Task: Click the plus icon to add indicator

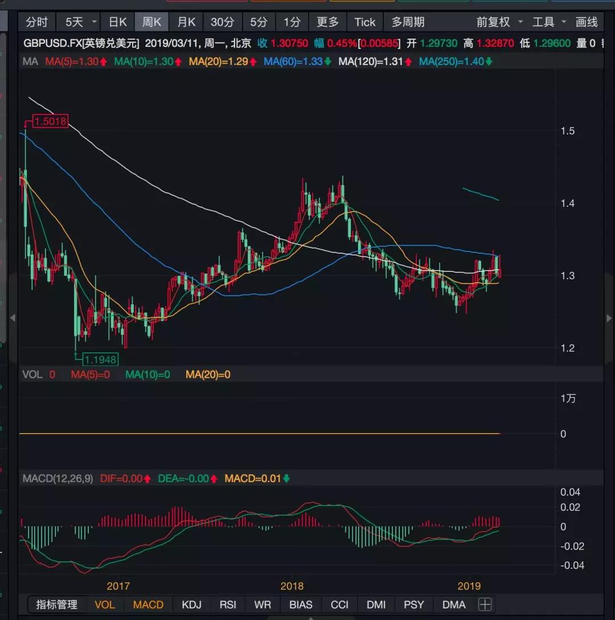Action: click(x=485, y=605)
